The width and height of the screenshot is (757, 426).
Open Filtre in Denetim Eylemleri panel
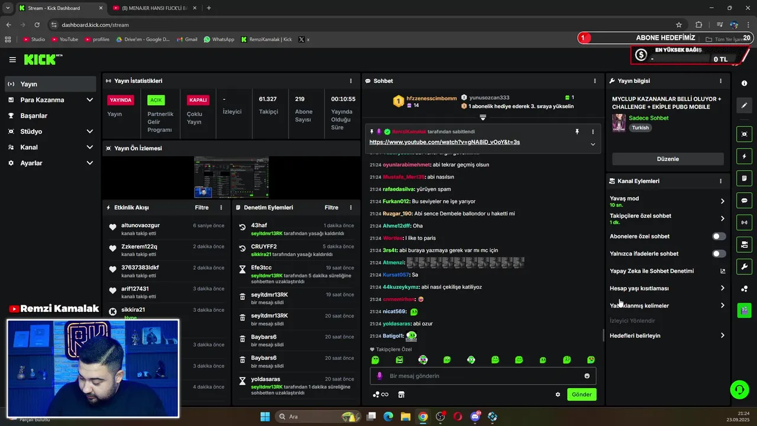(331, 208)
